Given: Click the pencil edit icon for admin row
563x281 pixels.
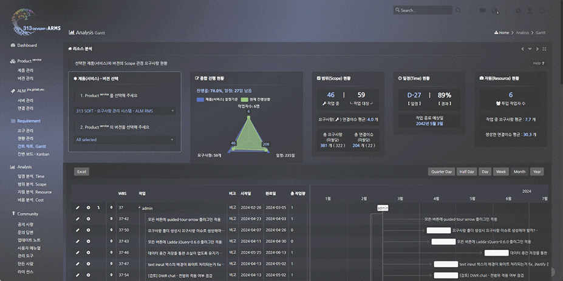Looking at the screenshot, I should (78, 208).
